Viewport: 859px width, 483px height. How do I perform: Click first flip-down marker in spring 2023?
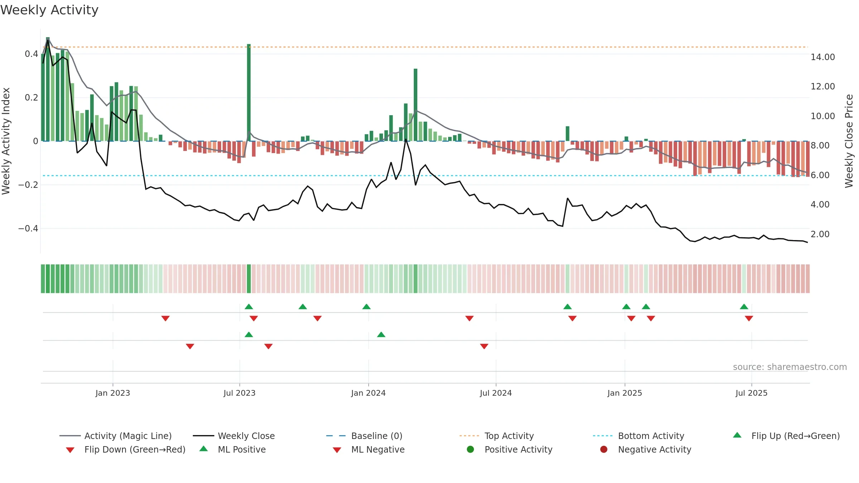click(165, 318)
